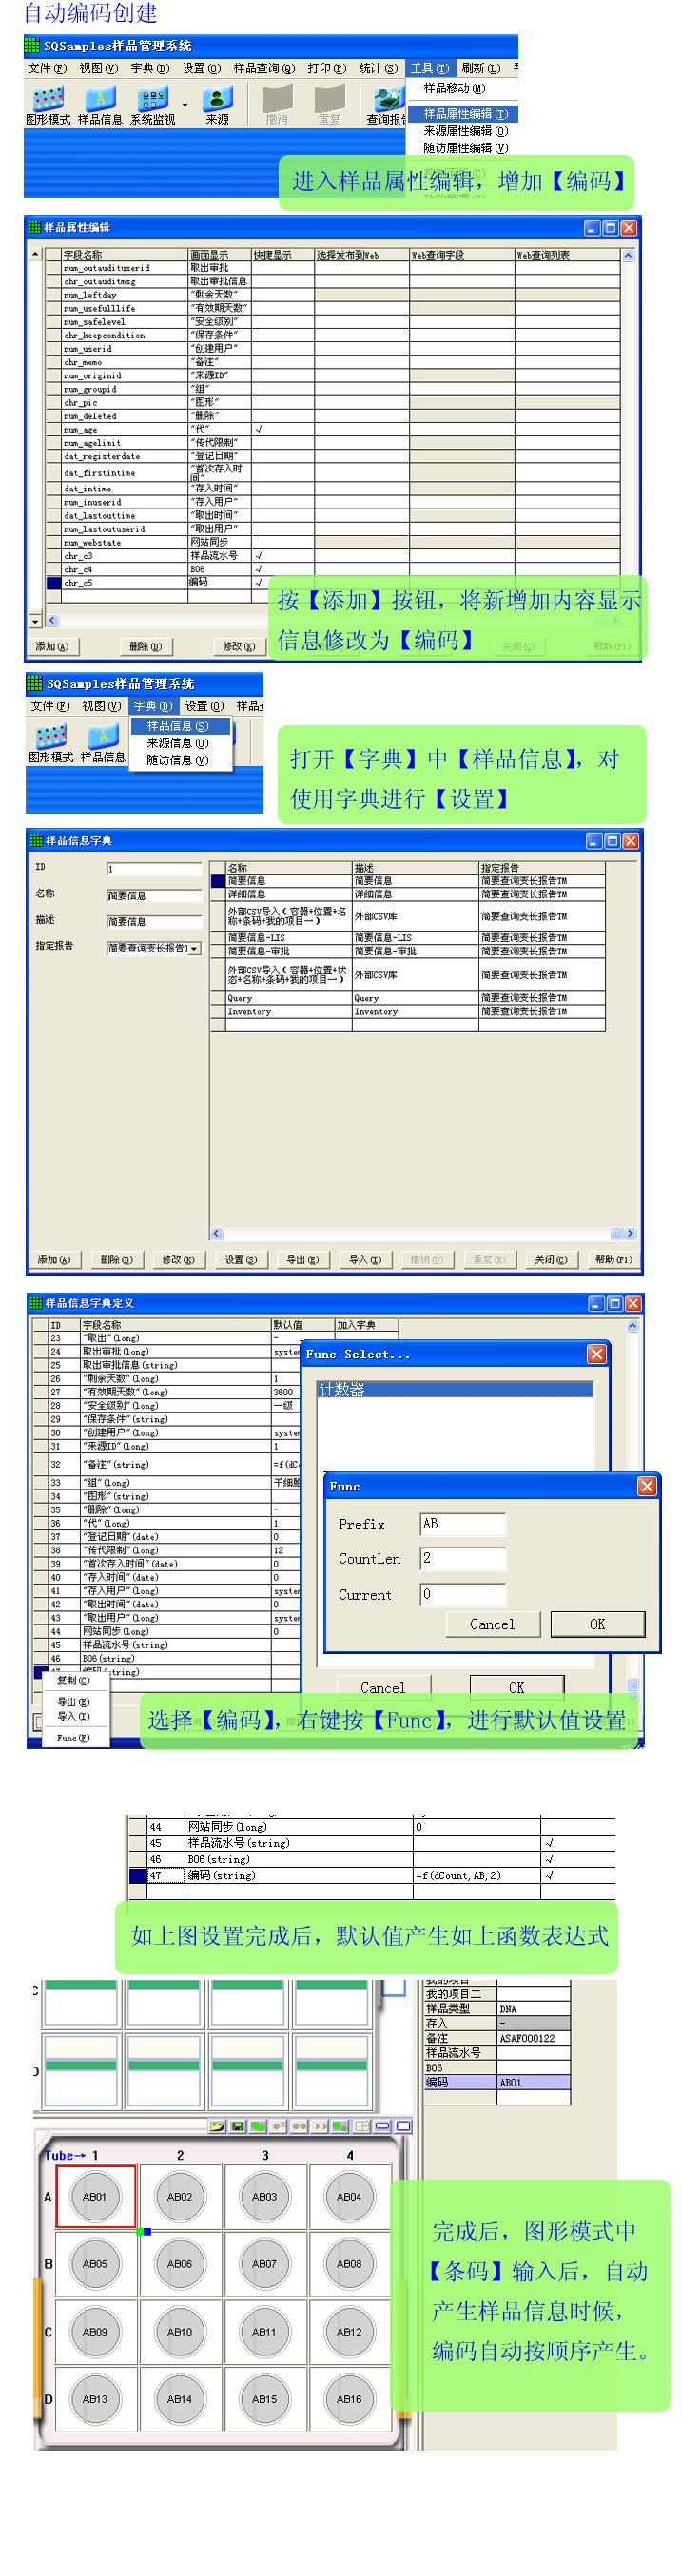Click 描述 input field in 样品信息字典

154,921
